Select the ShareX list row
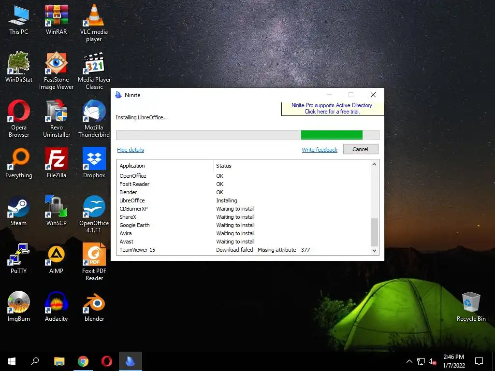The width and height of the screenshot is (495, 371). [x=243, y=217]
